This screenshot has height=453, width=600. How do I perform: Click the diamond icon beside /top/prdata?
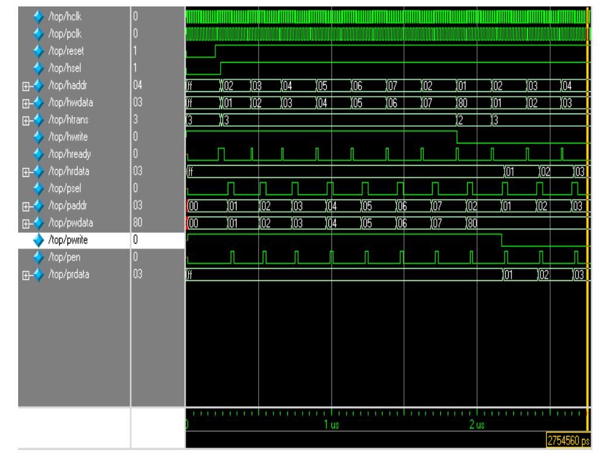click(39, 274)
